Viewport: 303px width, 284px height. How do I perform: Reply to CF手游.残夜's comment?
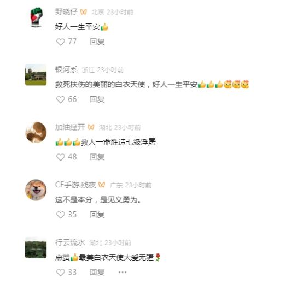[97, 215]
